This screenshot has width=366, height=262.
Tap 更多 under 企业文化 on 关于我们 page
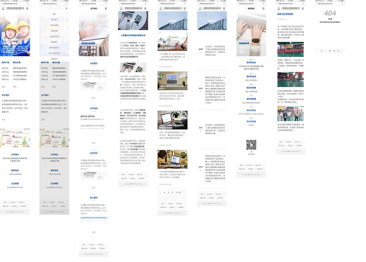click(94, 188)
